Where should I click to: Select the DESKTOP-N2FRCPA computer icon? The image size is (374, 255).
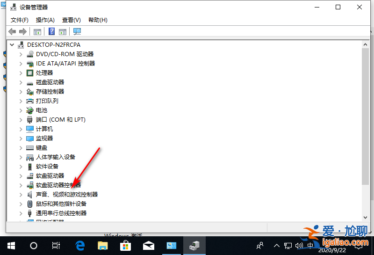(x=21, y=45)
